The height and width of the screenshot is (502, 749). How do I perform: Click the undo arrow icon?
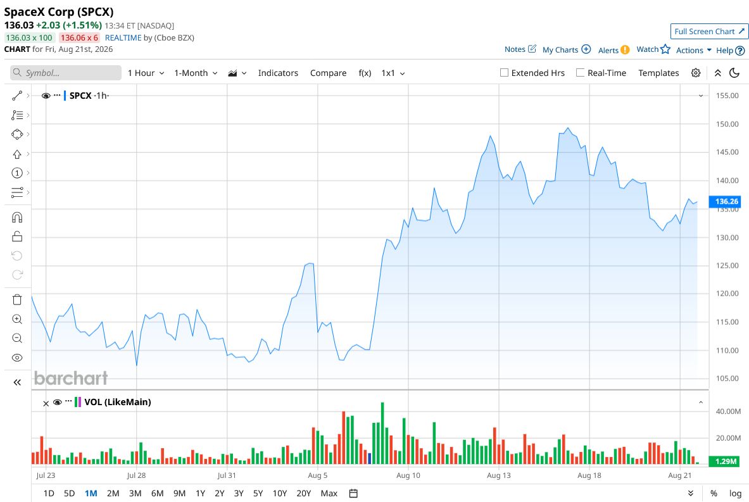click(16, 256)
